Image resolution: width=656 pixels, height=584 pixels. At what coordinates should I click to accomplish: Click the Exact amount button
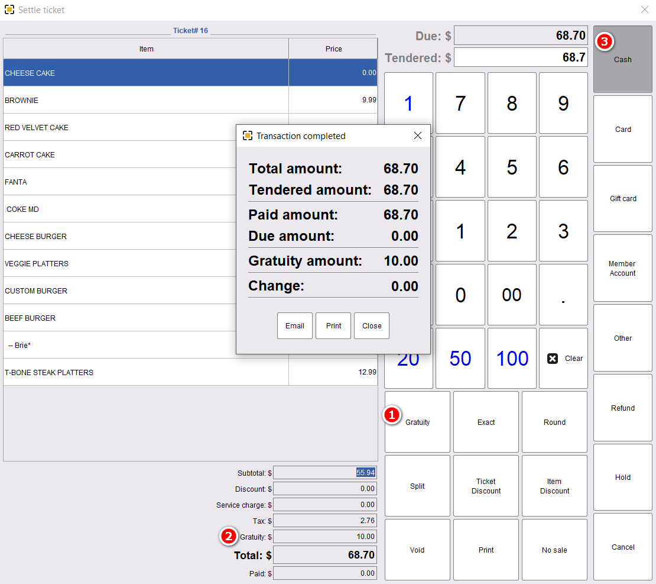[486, 422]
